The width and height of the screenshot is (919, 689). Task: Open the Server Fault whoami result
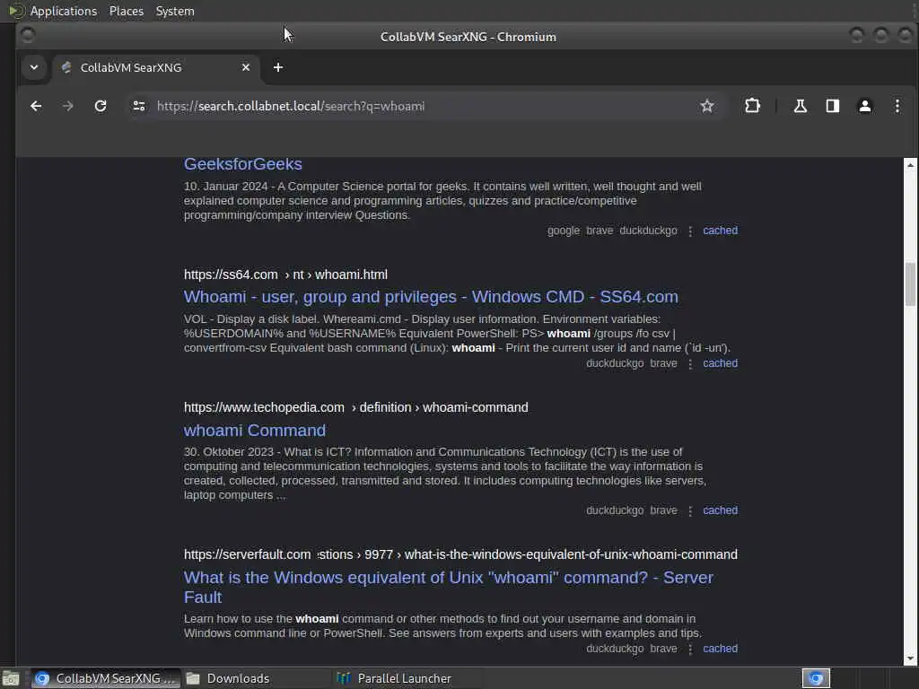click(x=449, y=587)
